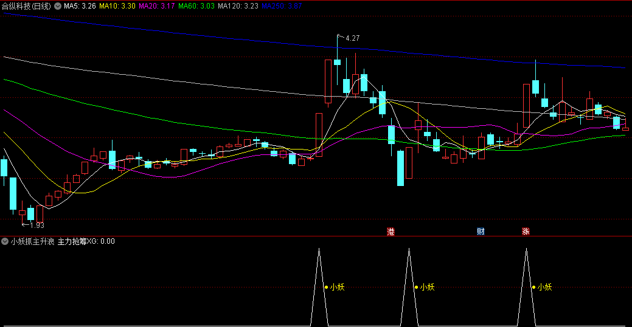Click the third 小妖 signal marker

tap(541, 287)
